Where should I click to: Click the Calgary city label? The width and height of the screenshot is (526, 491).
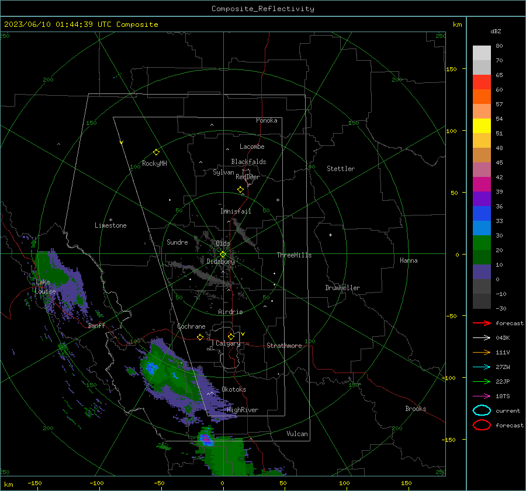(x=228, y=343)
